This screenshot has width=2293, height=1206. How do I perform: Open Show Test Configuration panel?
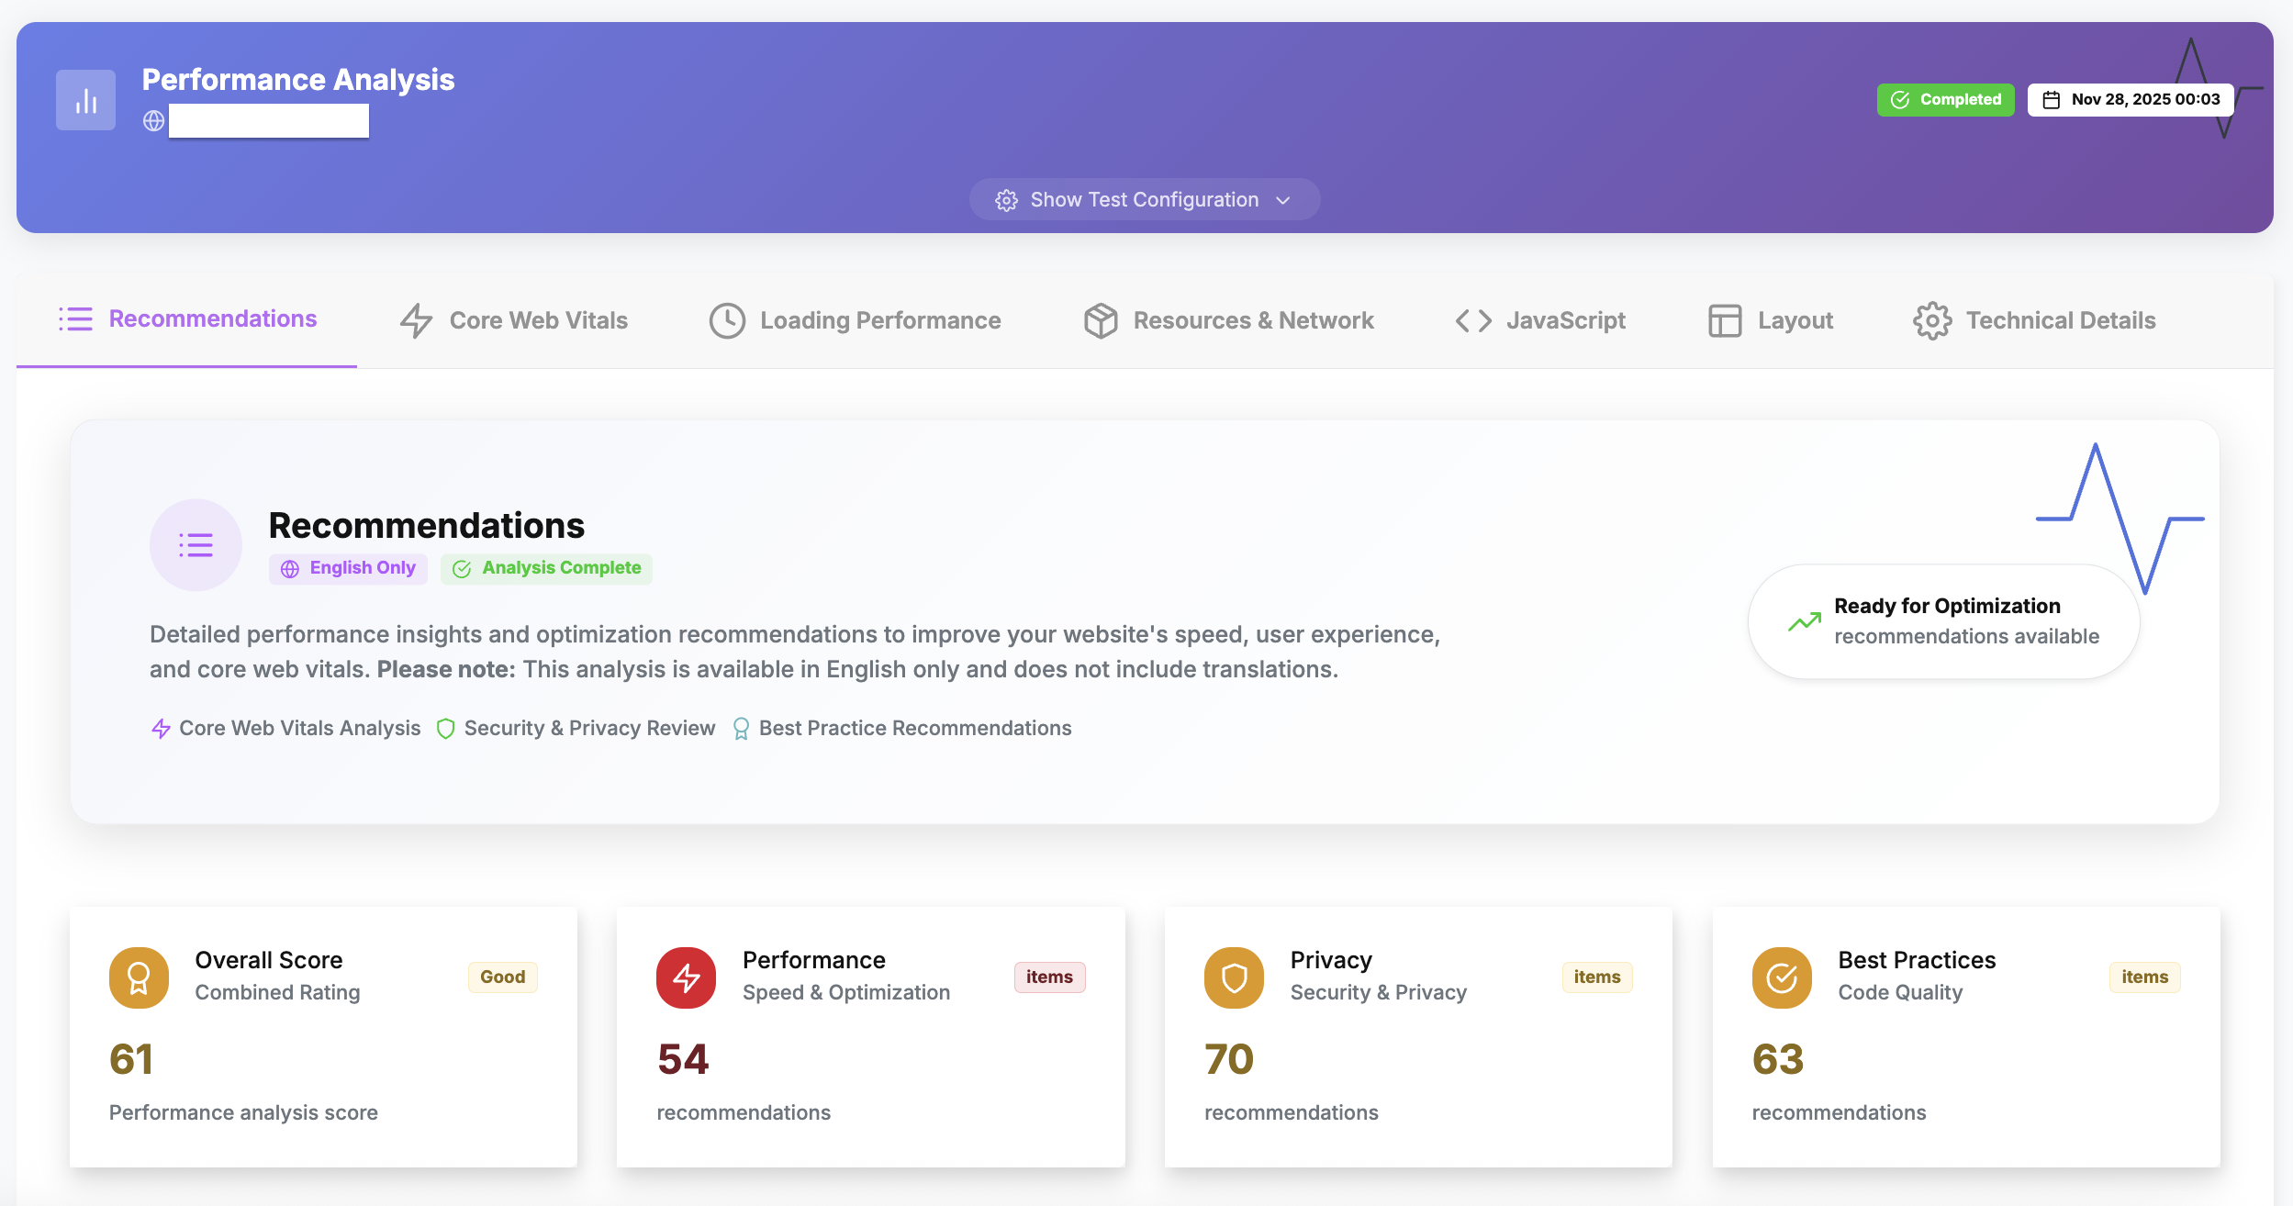coord(1144,200)
